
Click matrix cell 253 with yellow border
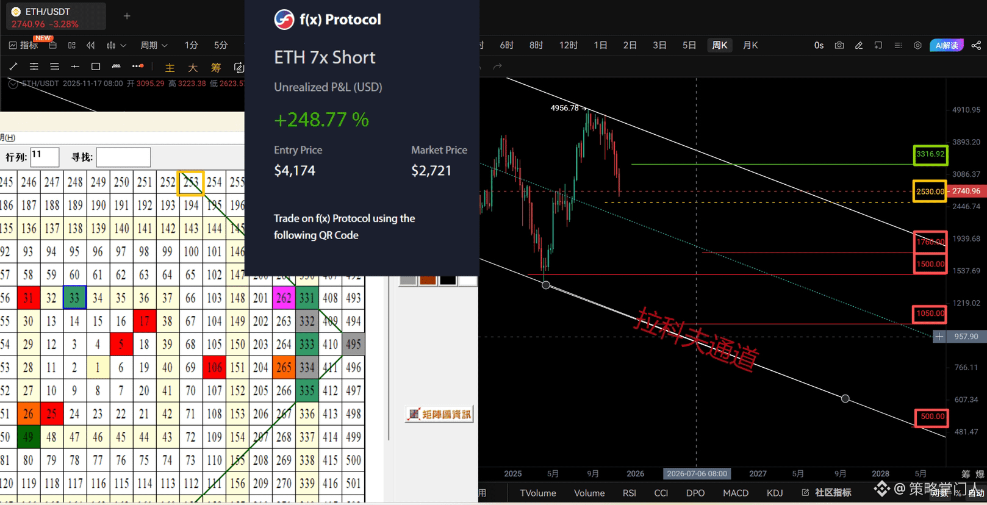(190, 182)
